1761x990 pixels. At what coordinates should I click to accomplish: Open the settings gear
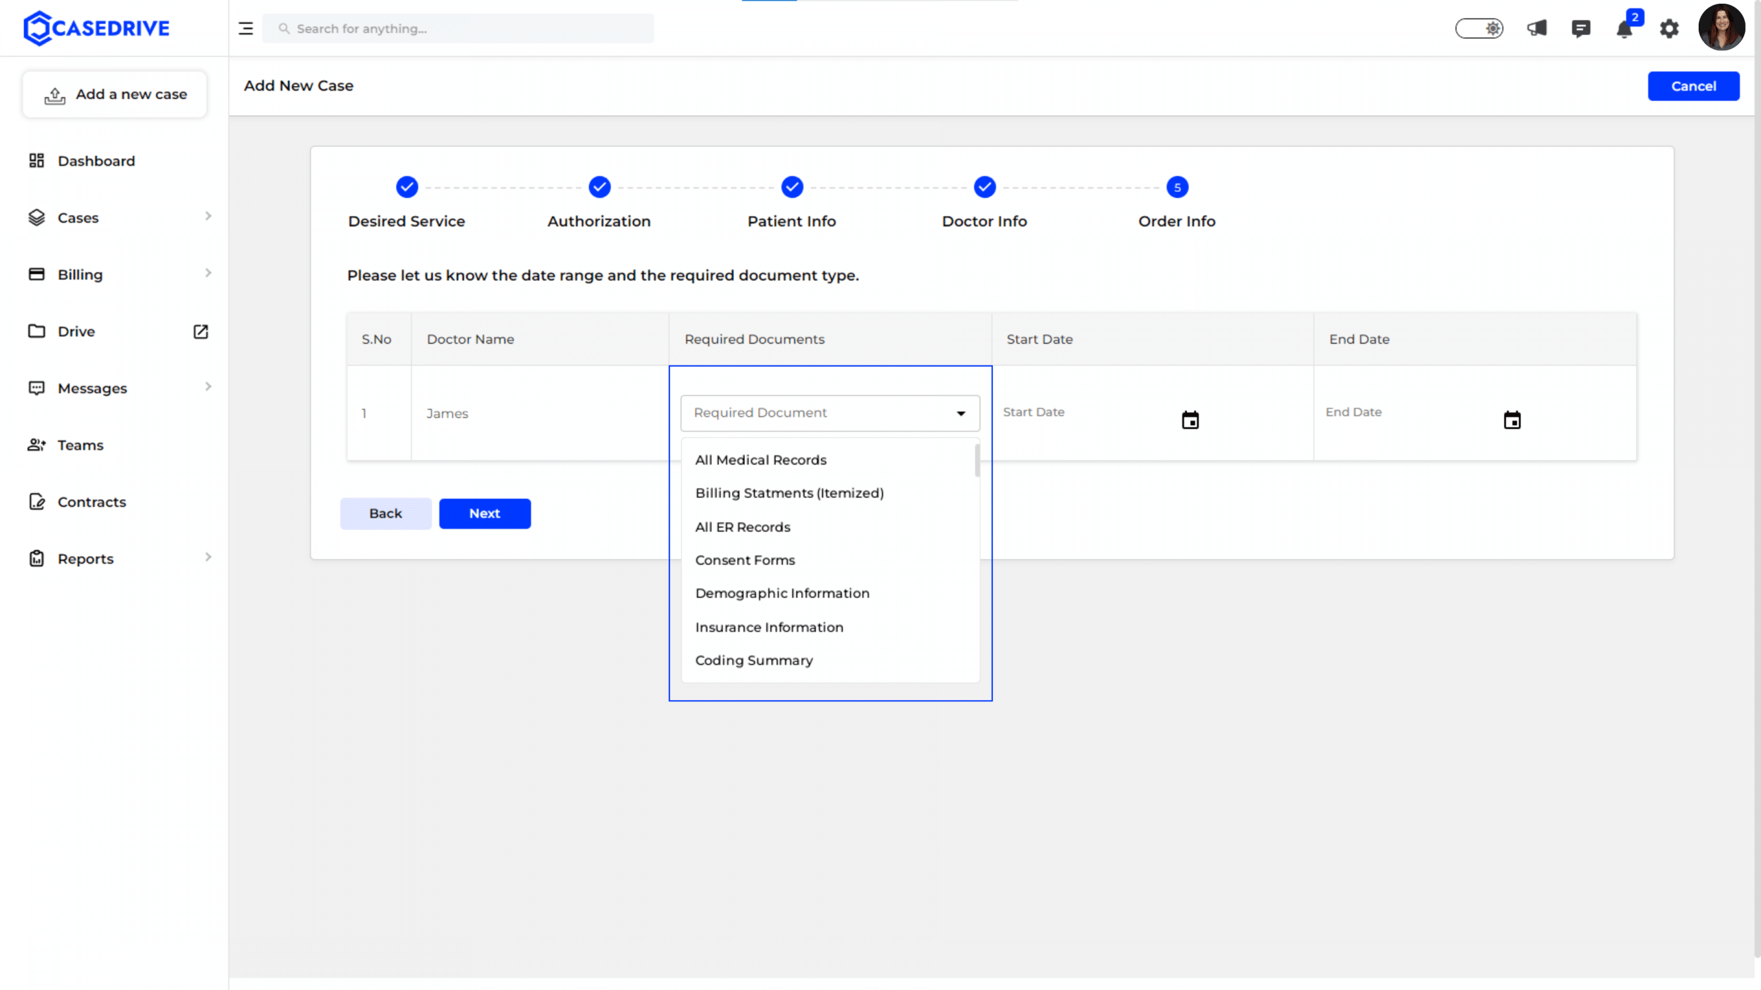coord(1669,29)
